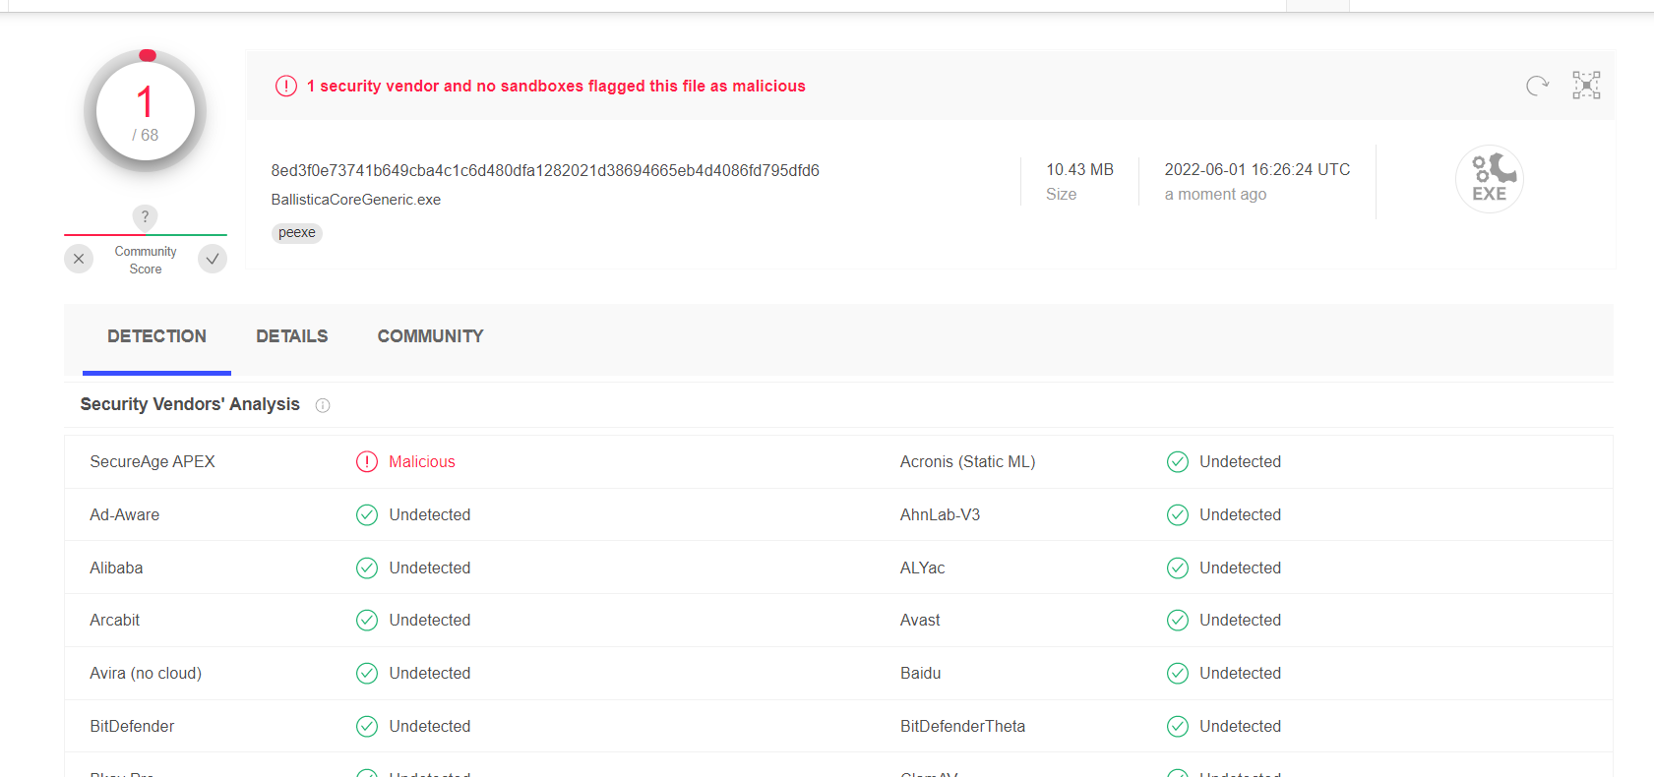Image resolution: width=1654 pixels, height=777 pixels.
Task: Vote file as harmless with checkmark icon
Action: click(x=213, y=259)
